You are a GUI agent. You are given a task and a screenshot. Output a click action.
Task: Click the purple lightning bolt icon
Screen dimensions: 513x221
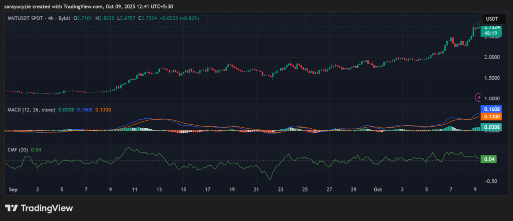[479, 97]
